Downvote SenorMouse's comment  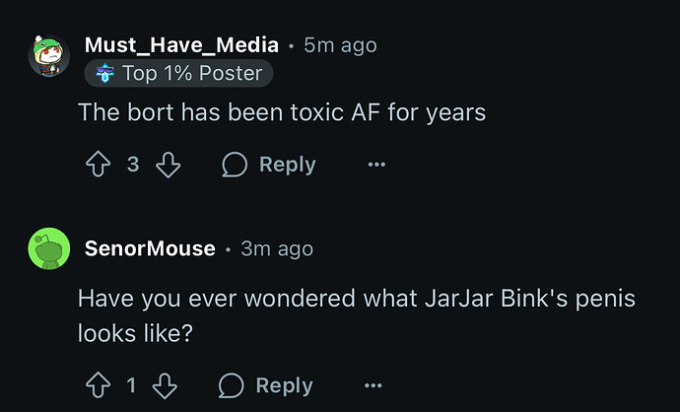click(165, 385)
